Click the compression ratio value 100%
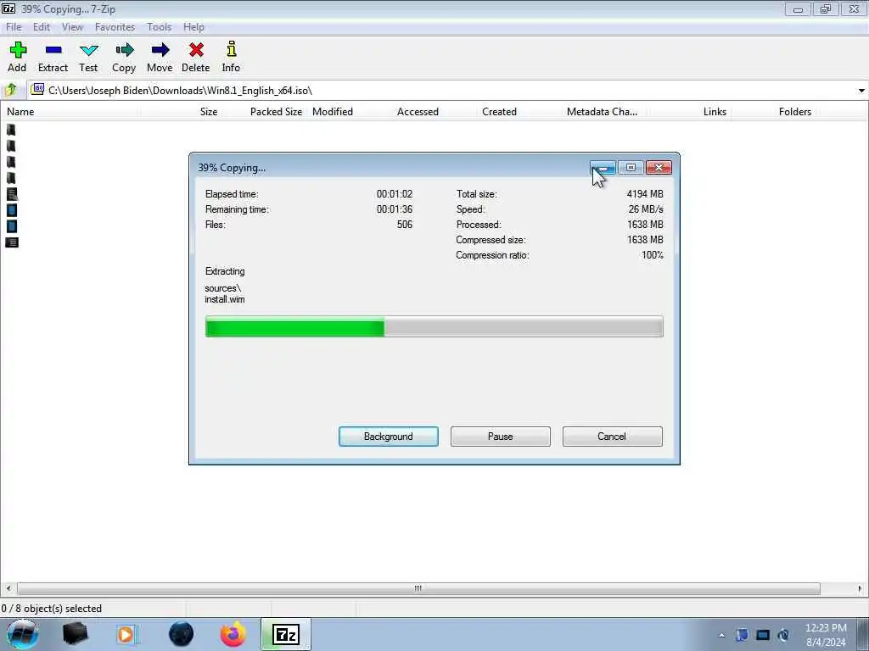The width and height of the screenshot is (869, 651). pos(653,255)
